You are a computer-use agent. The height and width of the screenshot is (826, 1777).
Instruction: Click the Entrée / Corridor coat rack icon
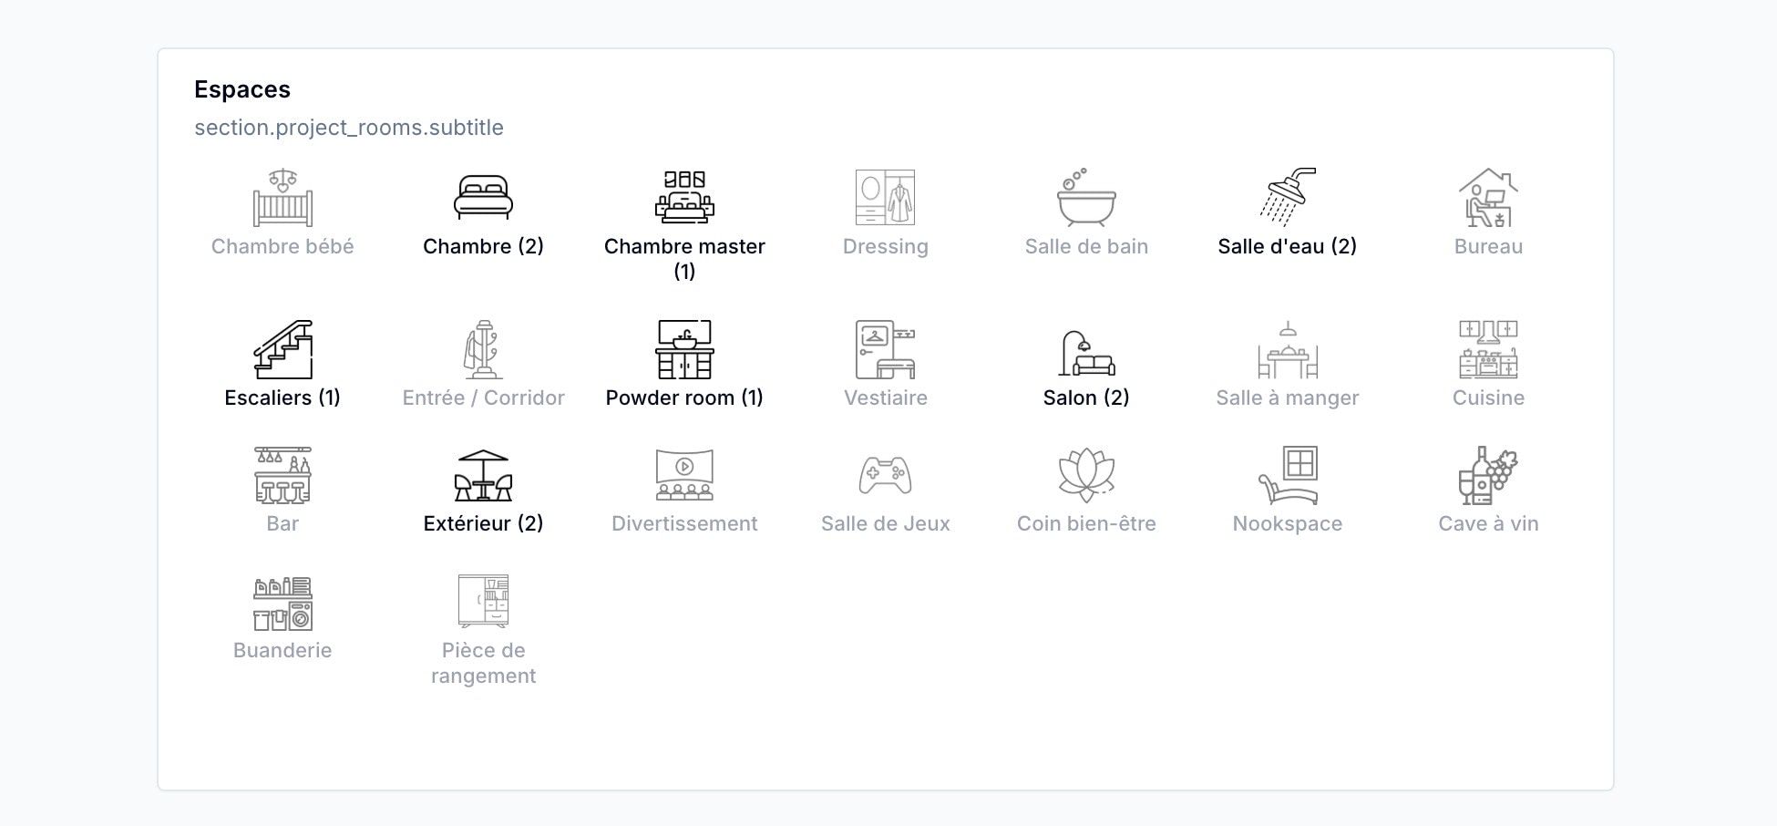click(483, 349)
